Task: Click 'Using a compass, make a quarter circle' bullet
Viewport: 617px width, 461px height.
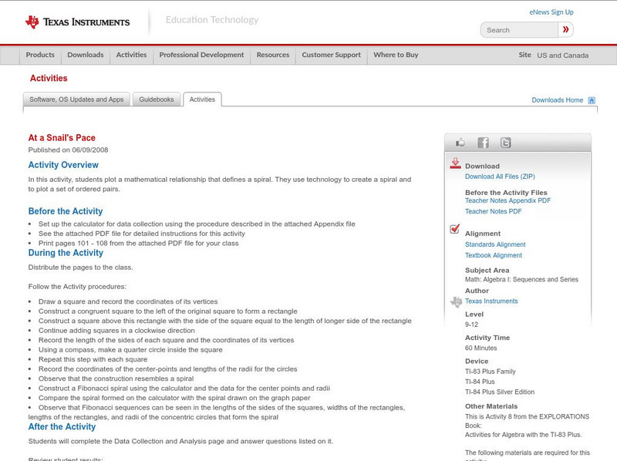Action: (130, 350)
